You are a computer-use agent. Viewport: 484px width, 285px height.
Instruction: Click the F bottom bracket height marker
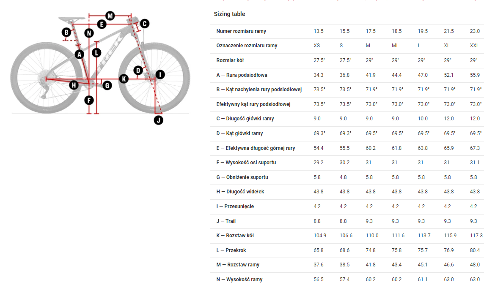click(89, 100)
